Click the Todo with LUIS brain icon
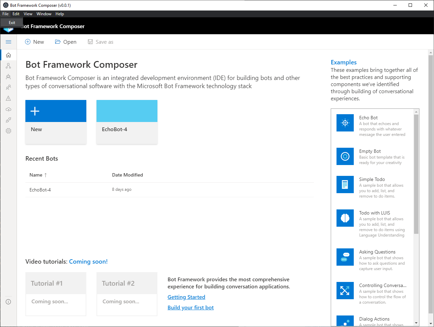 click(x=345, y=218)
